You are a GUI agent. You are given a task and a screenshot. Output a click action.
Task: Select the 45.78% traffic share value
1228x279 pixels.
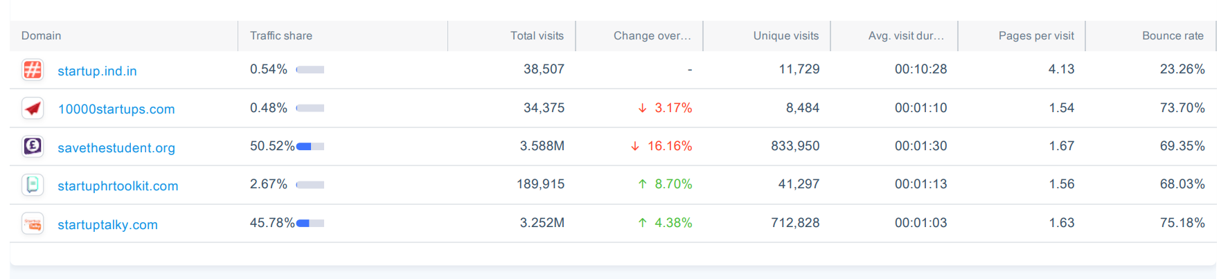(x=272, y=223)
